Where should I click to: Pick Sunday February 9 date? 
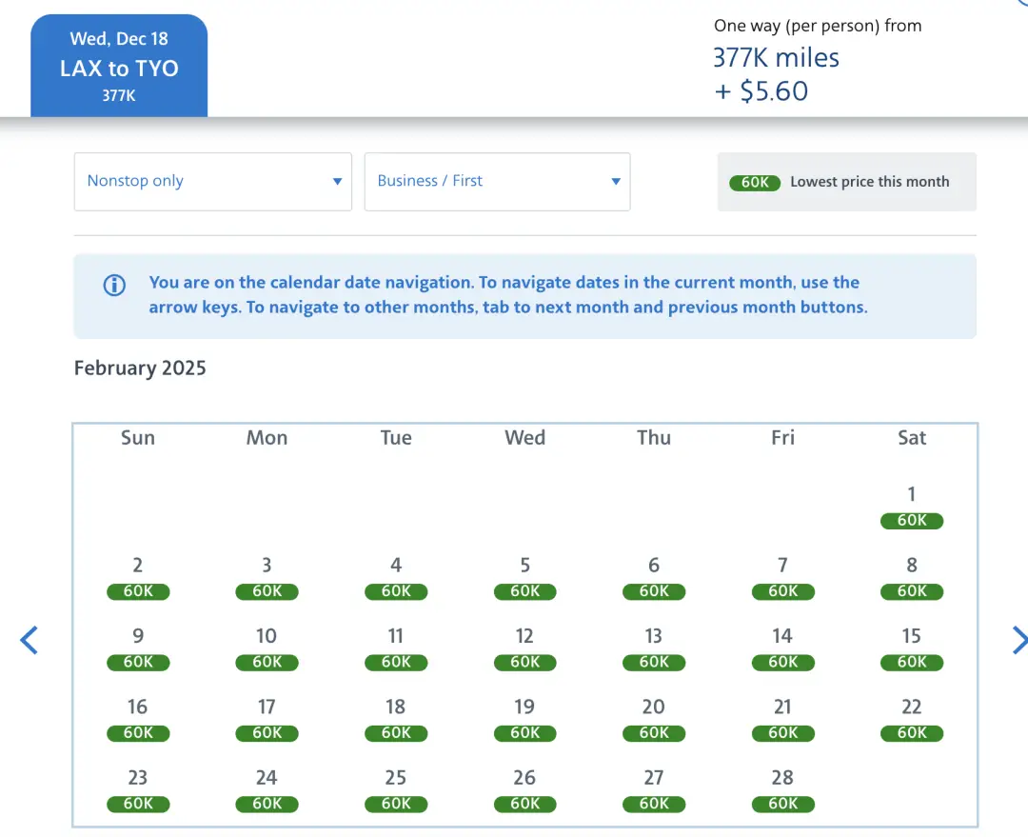(138, 648)
